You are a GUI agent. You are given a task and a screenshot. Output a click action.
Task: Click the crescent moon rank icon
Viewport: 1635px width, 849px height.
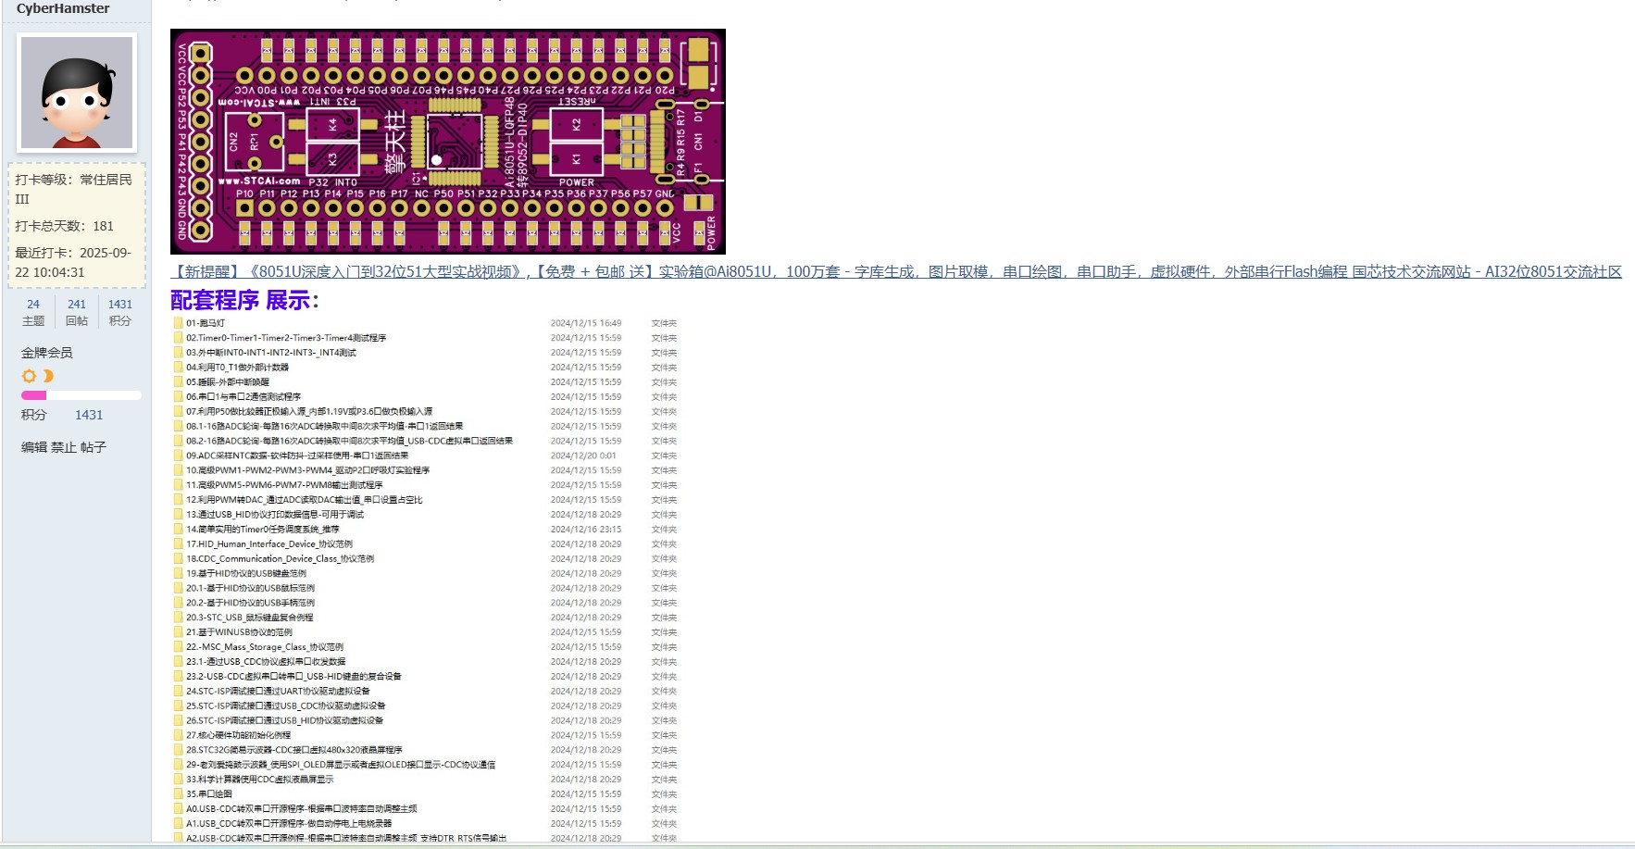[48, 376]
